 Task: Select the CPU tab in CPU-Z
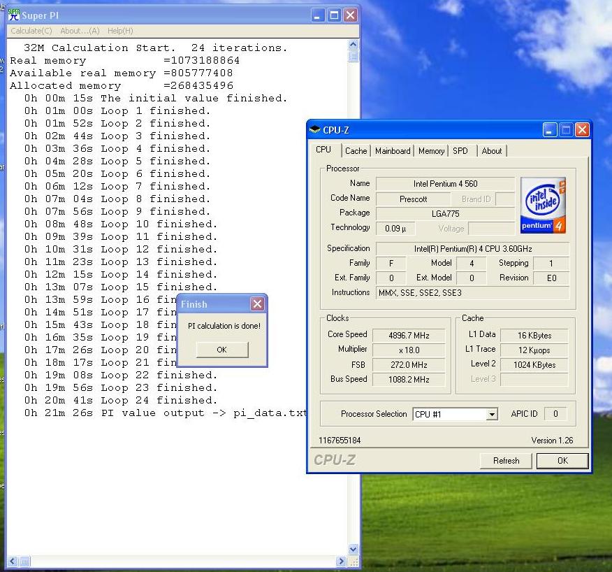click(x=323, y=150)
